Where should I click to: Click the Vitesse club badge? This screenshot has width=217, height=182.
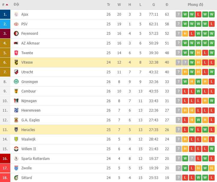click(x=16, y=62)
